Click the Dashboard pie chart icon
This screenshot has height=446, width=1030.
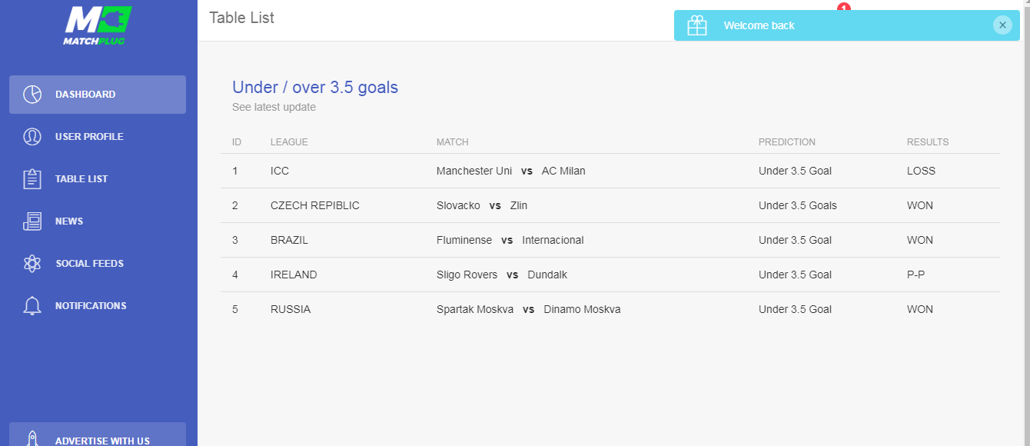pyautogui.click(x=32, y=95)
